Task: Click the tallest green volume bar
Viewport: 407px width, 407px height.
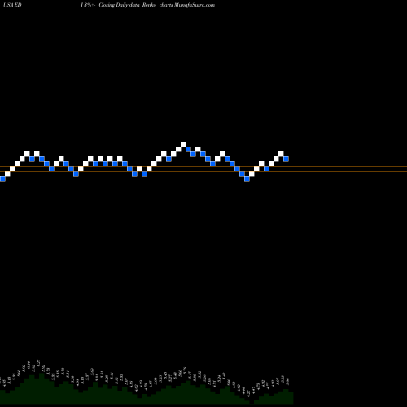Action: [x=42, y=388]
